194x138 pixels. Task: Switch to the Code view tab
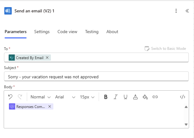(x=67, y=32)
